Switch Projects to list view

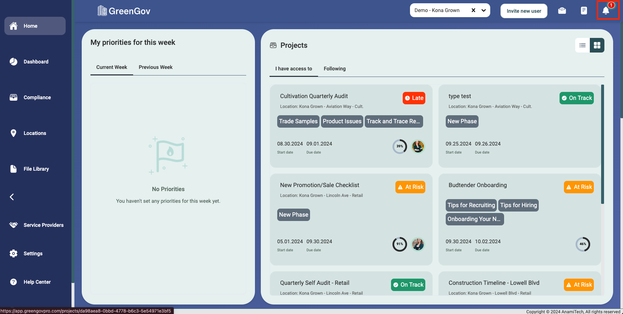[x=583, y=45]
